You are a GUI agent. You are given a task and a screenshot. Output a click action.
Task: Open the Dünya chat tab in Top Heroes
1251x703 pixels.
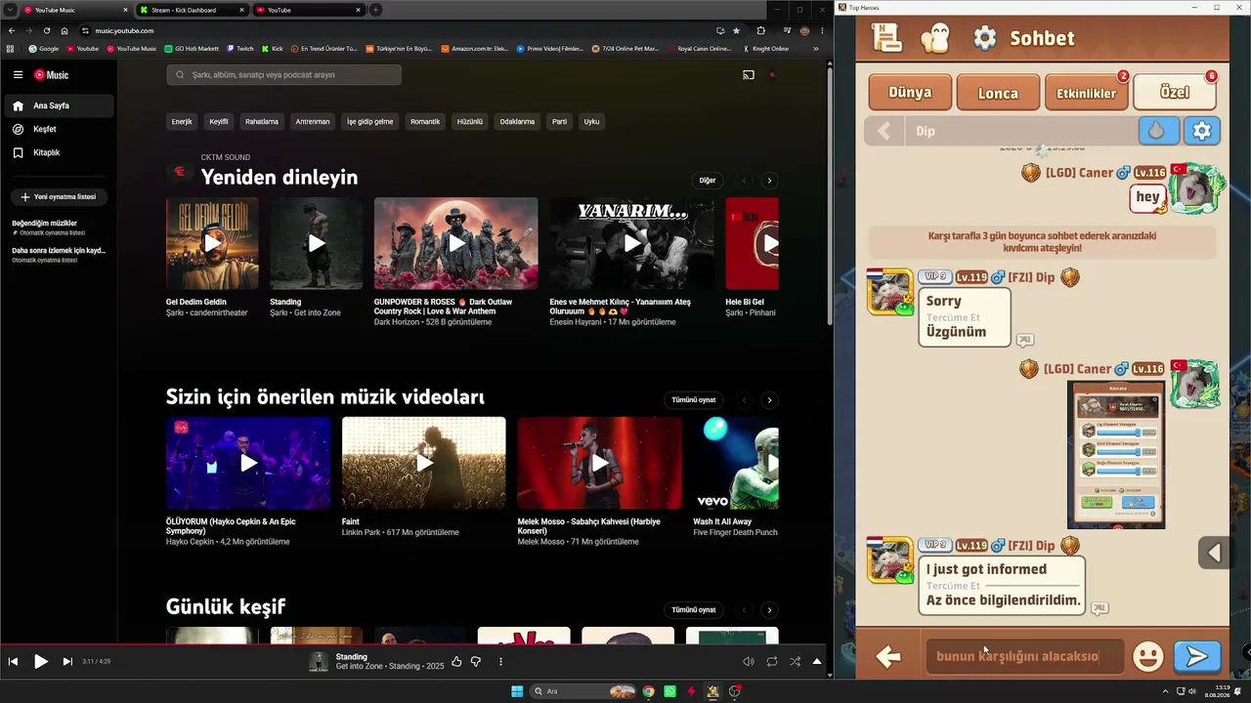910,93
